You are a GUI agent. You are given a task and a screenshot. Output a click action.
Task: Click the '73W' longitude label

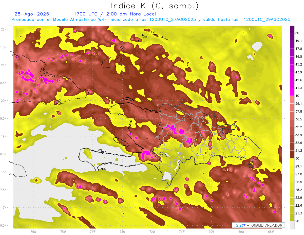click(x=122, y=232)
